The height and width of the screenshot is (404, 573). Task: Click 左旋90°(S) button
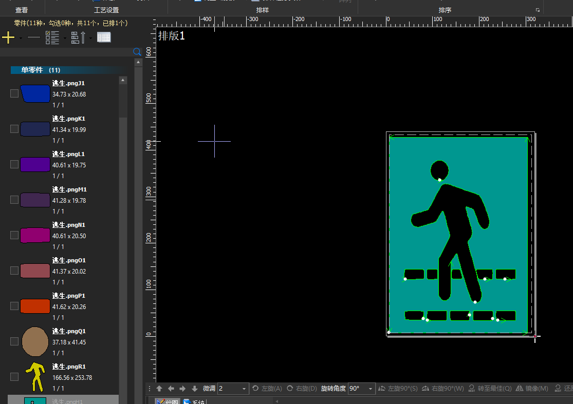click(x=398, y=388)
